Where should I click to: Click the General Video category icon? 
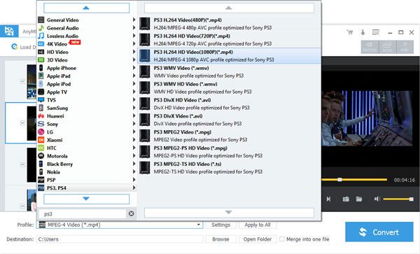[x=41, y=20]
